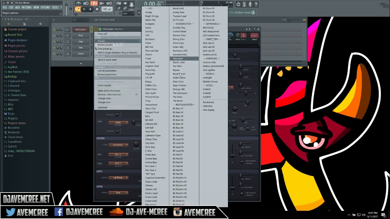Select the Snare channel button
390x219 pixels.
click(x=80, y=54)
